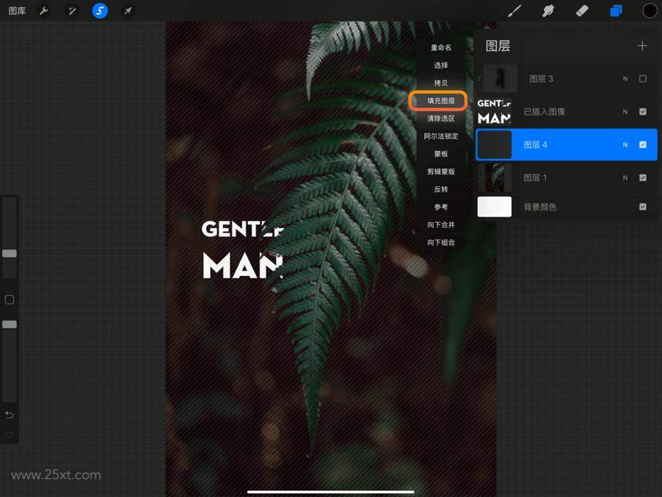Screen dimensions: 662x497
Task: Choose the Brush tool
Action: coord(514,11)
